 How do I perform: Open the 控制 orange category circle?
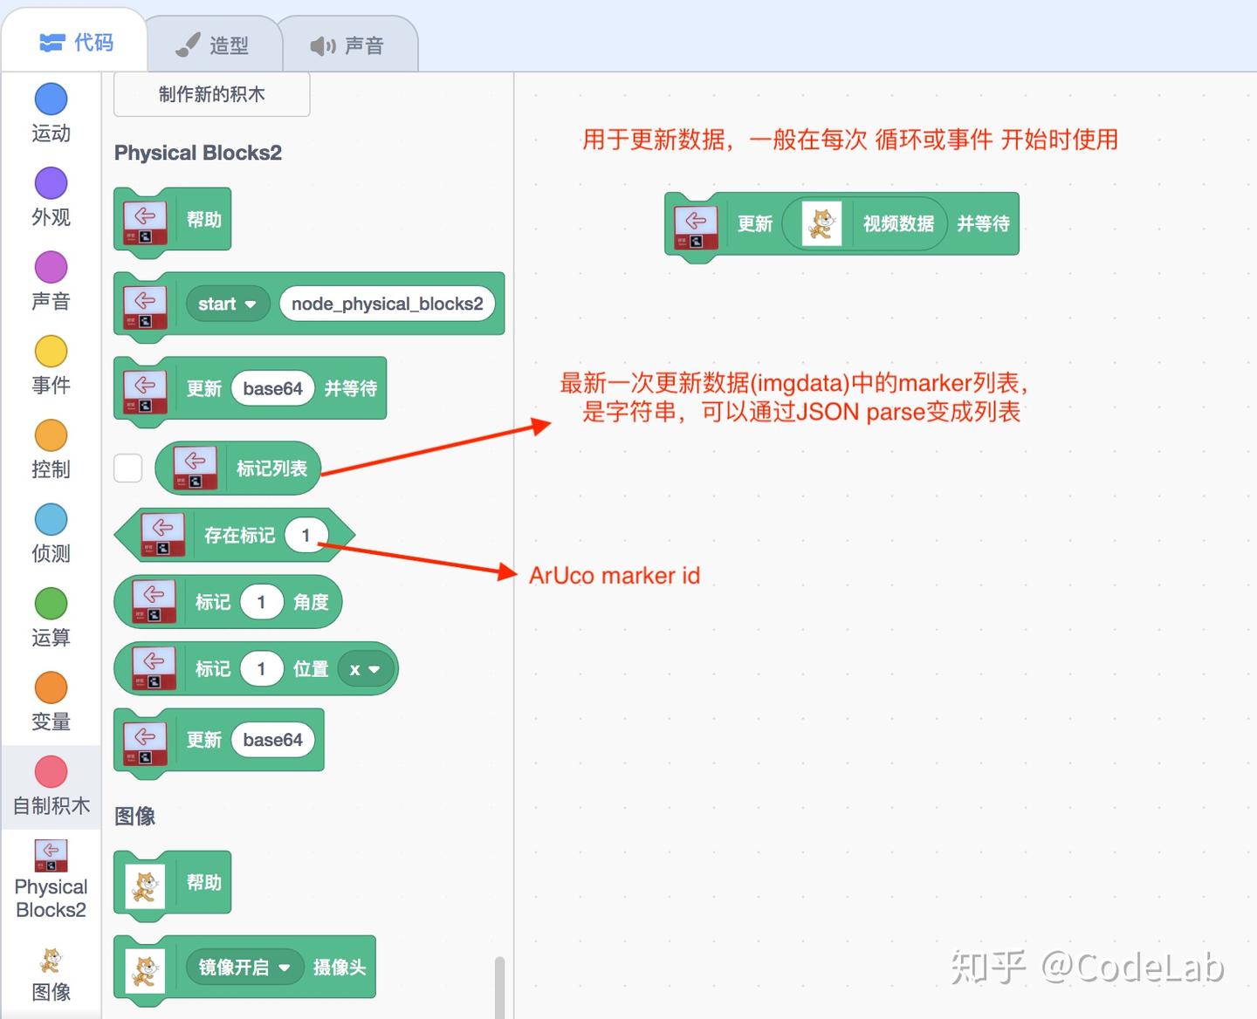[x=51, y=435]
